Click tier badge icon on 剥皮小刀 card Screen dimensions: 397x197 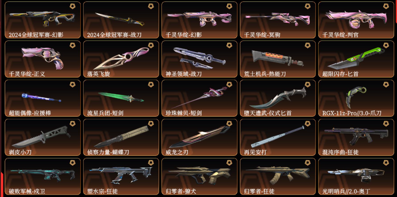pos(73,124)
